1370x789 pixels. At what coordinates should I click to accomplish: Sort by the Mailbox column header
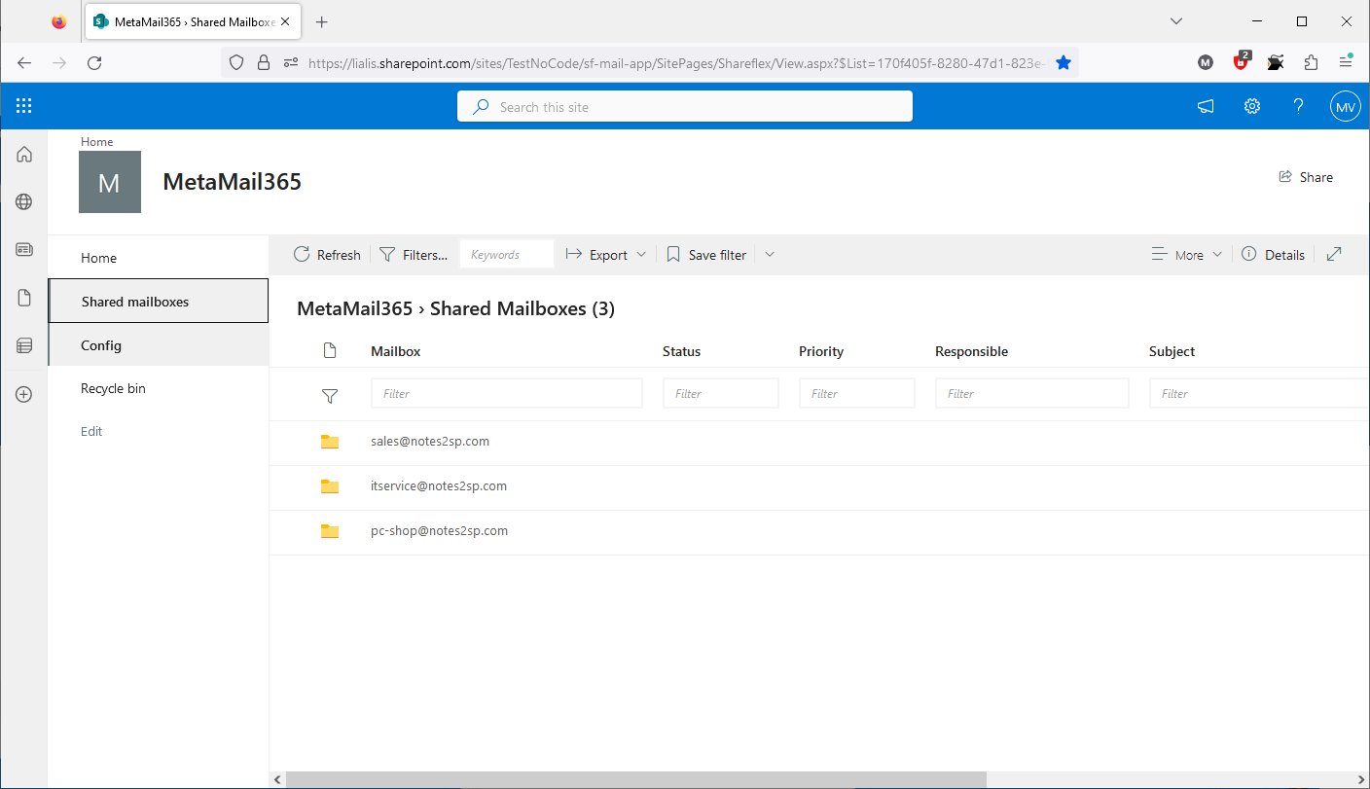(x=396, y=351)
